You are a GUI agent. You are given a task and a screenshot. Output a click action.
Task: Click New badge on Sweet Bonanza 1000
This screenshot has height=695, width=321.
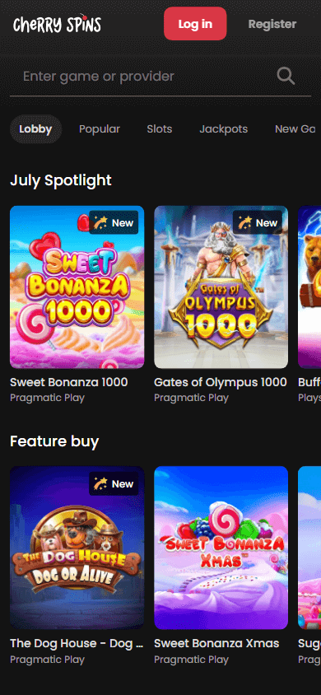114,222
